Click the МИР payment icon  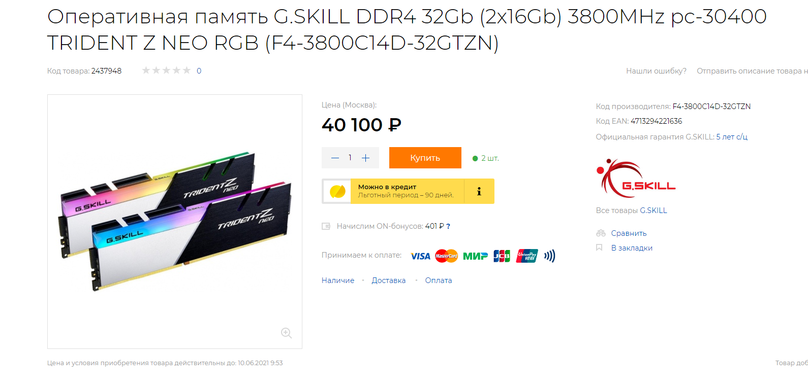pyautogui.click(x=475, y=256)
